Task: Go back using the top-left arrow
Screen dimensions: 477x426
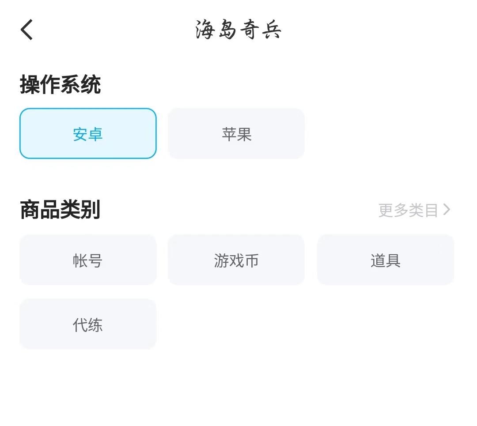Action: pyautogui.click(x=27, y=30)
